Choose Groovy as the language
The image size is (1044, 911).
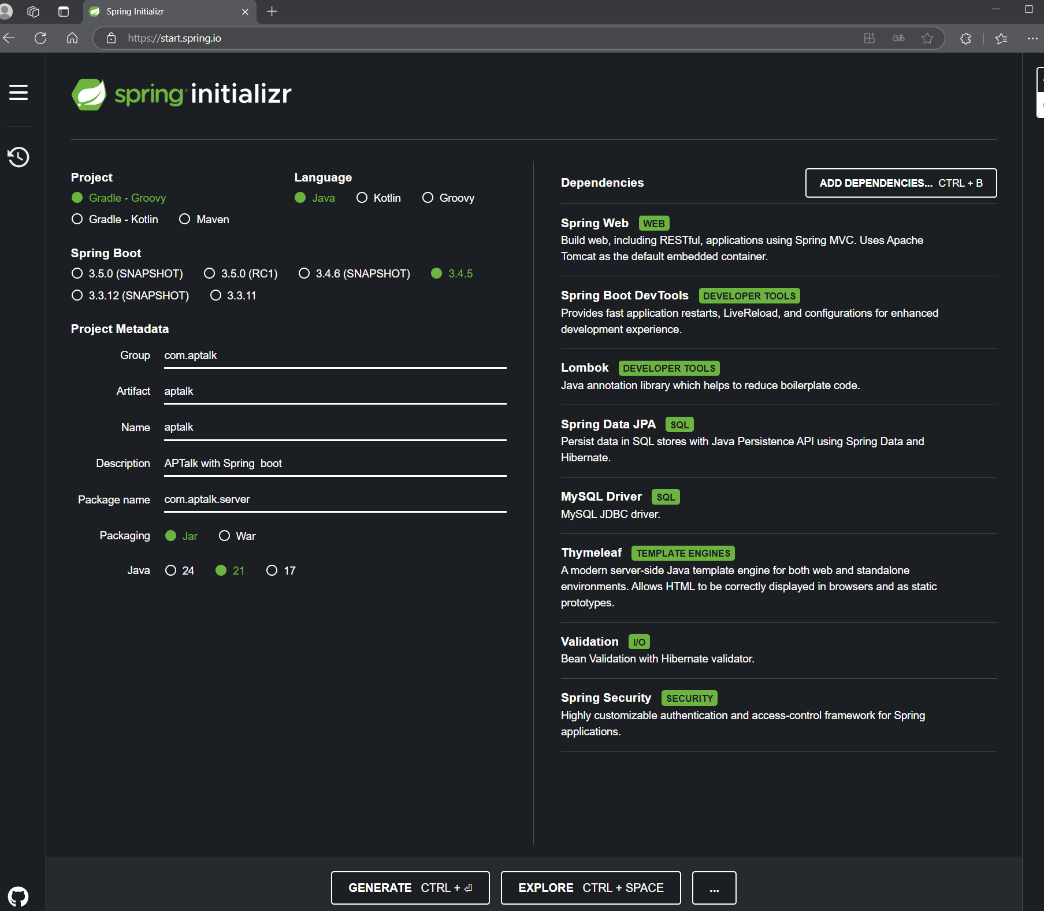pos(448,198)
